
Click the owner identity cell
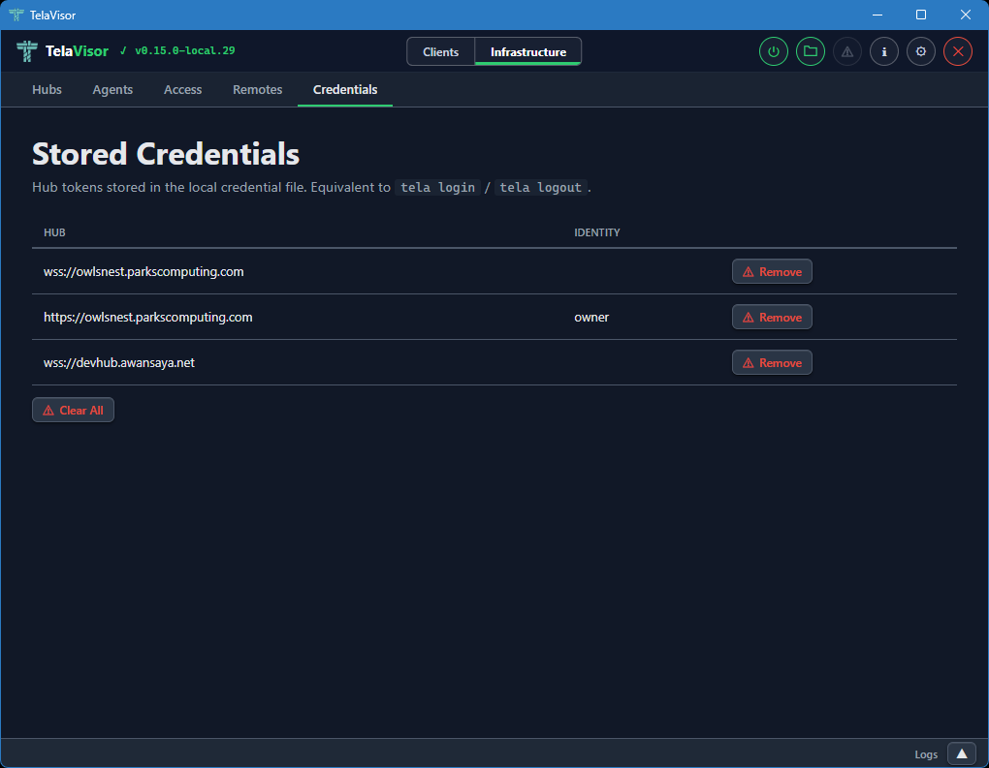591,317
